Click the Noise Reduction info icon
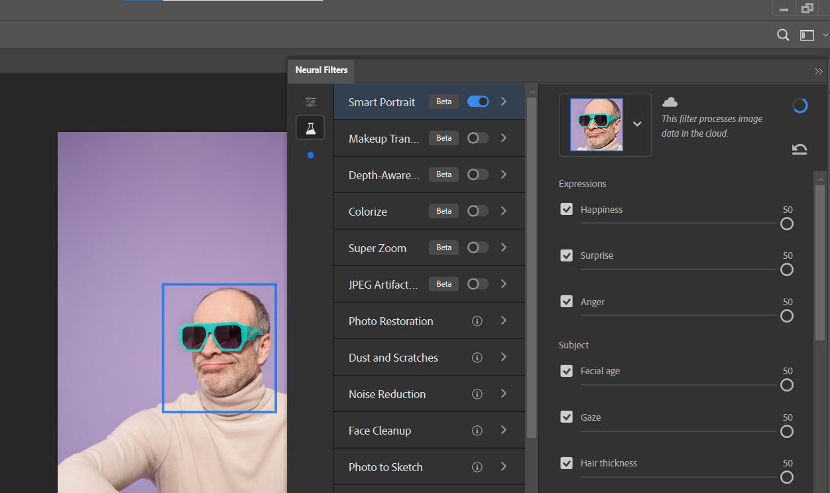The height and width of the screenshot is (493, 830). [477, 394]
